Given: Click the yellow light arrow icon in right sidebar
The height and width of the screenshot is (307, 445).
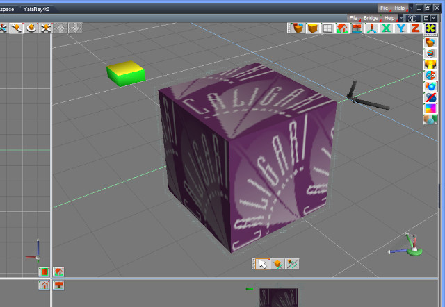Looking at the screenshot, I should click(430, 65).
